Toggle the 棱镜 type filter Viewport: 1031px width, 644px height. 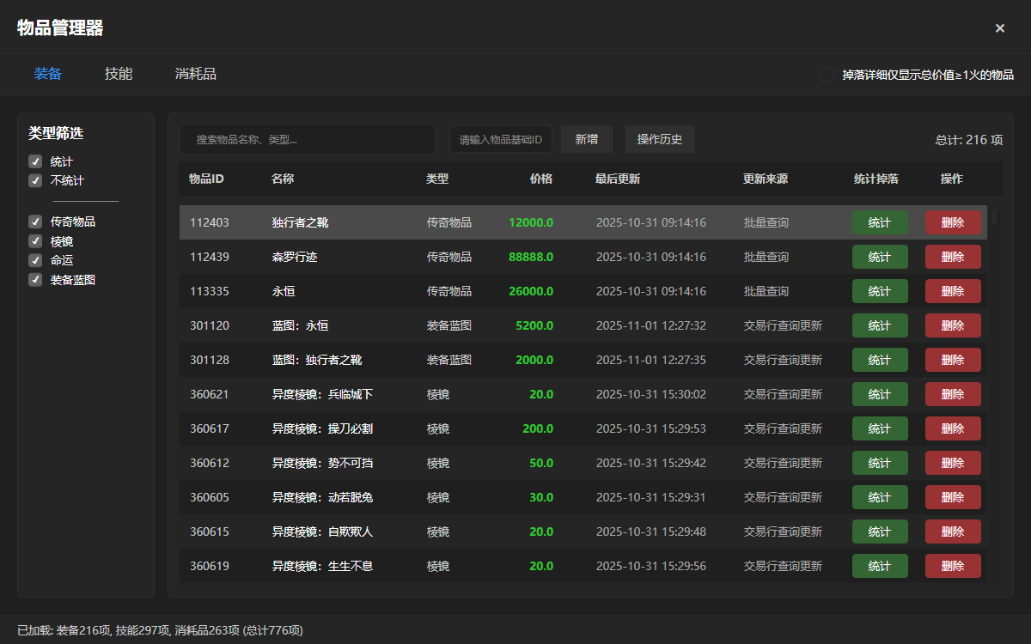tap(35, 241)
